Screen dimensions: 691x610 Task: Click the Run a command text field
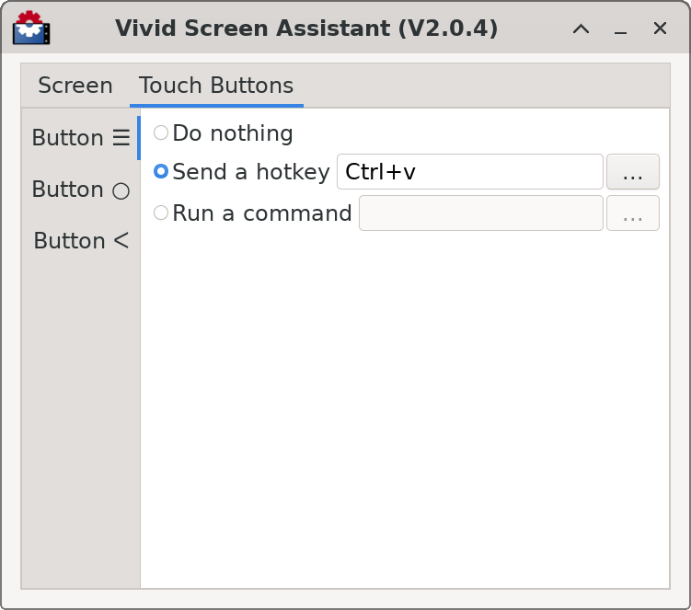[480, 213]
